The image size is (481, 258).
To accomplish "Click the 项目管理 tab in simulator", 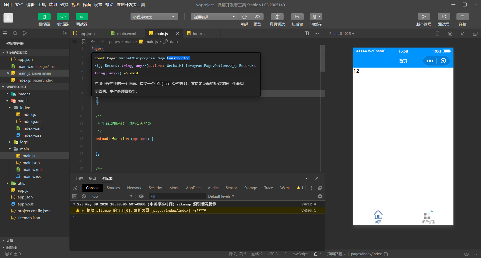I will (428, 217).
